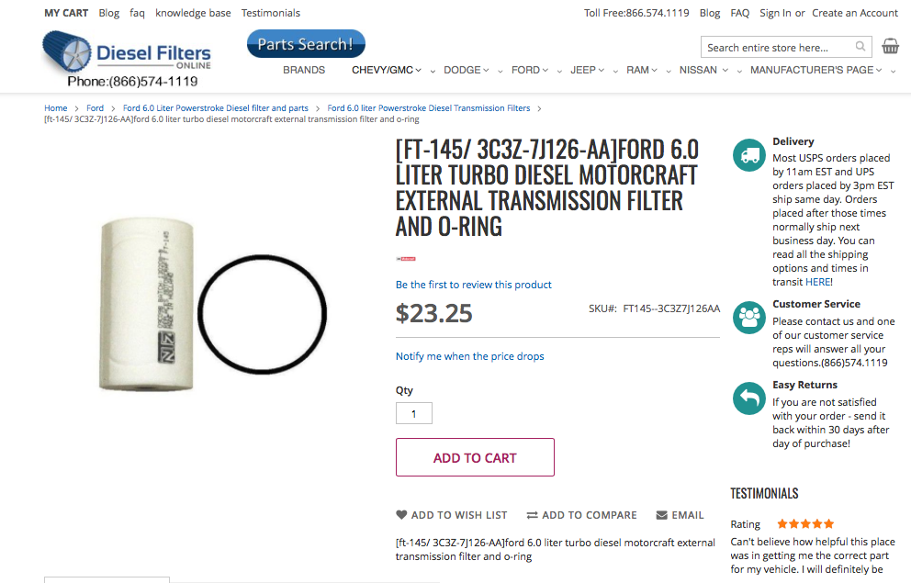Click the Easy Returns arrow icon
This screenshot has width=911, height=583.
748,398
